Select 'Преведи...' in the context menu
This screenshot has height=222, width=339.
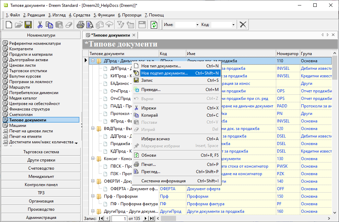(151, 90)
